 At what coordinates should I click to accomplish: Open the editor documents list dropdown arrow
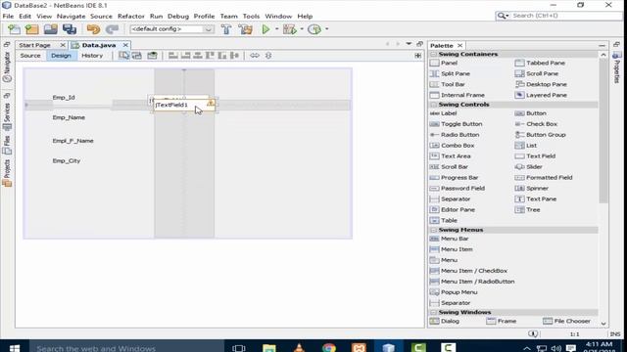(409, 44)
